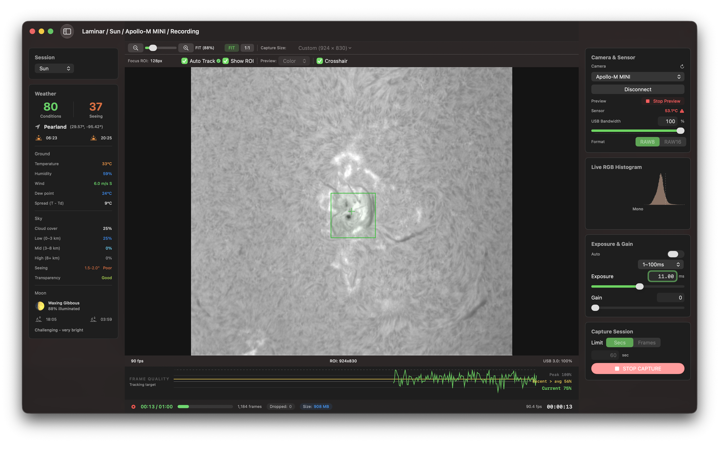
Task: Toggle the sidebar panel icon
Action: [67, 31]
